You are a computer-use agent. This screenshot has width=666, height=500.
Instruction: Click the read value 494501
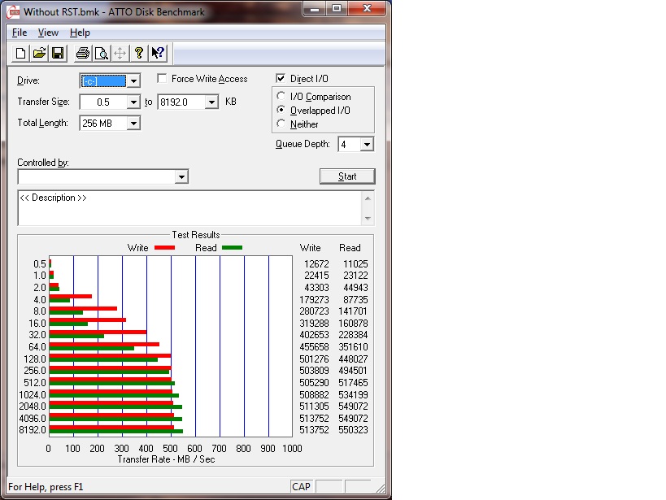point(353,371)
